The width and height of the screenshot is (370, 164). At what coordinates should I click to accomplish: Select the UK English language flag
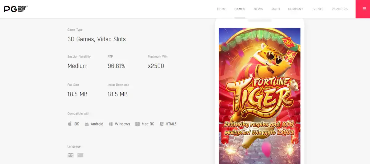[x=71, y=155]
